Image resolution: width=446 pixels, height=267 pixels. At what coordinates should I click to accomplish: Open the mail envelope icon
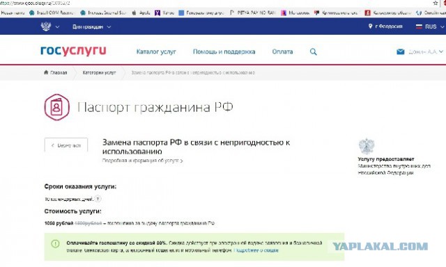[401, 51]
